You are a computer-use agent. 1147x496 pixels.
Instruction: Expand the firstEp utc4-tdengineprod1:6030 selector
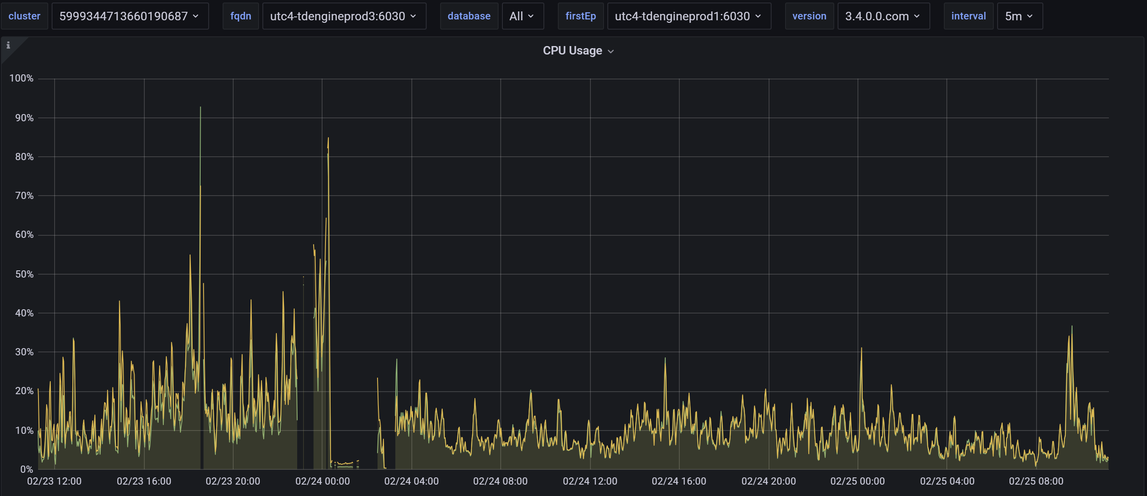click(688, 16)
